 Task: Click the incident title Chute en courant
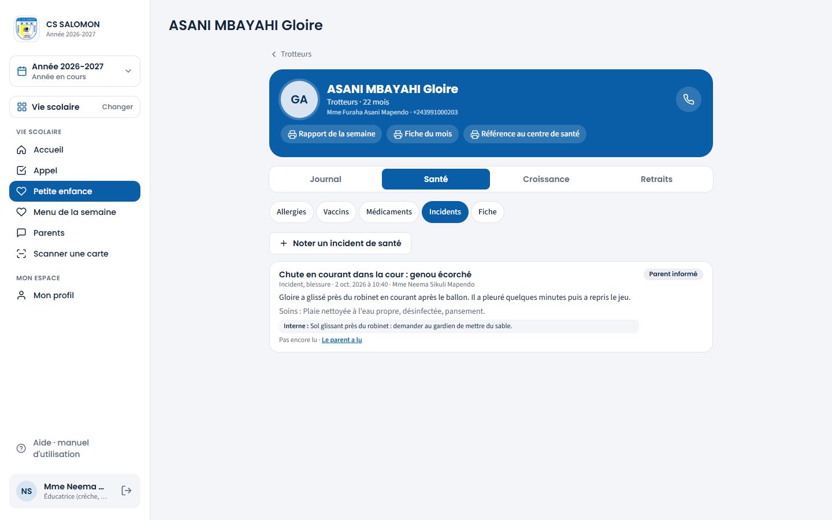(375, 274)
